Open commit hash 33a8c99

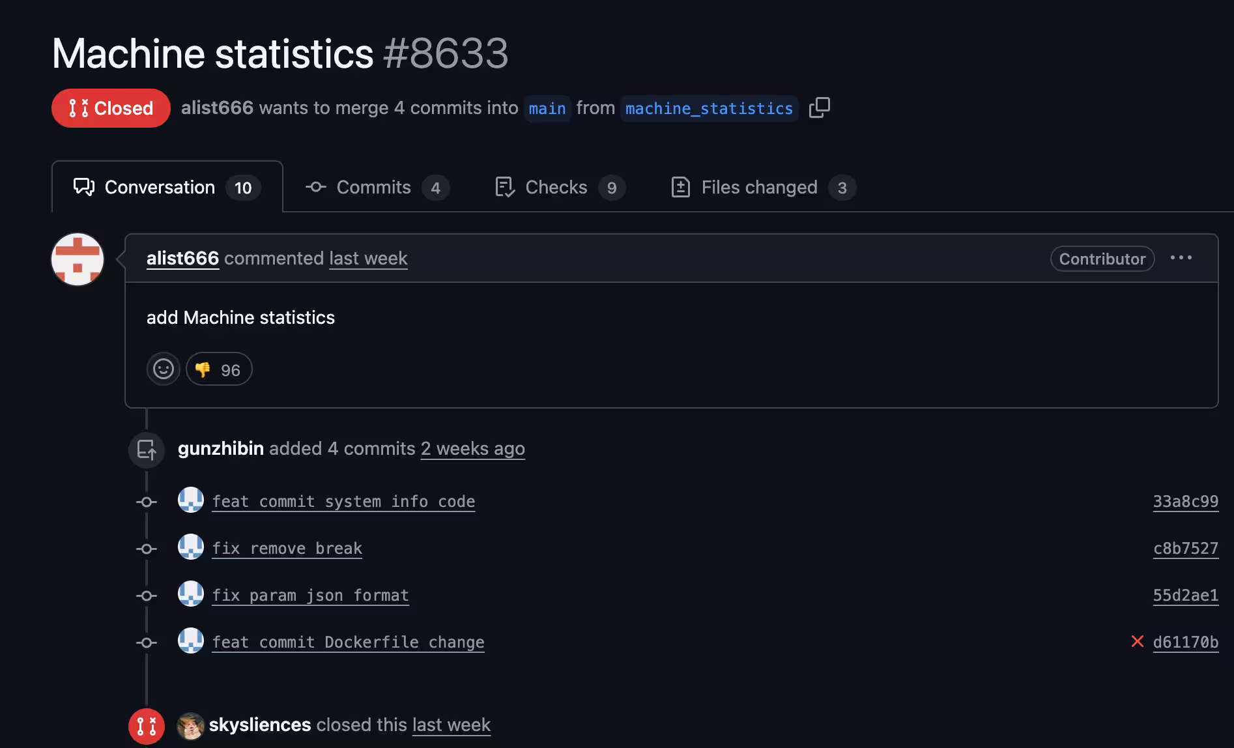coord(1185,502)
